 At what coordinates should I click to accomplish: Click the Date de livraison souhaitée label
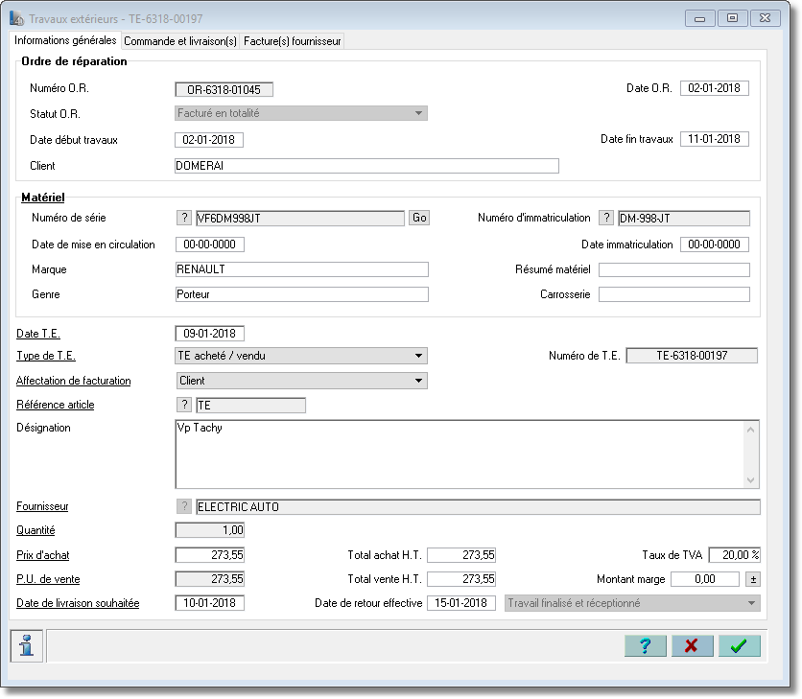78,603
